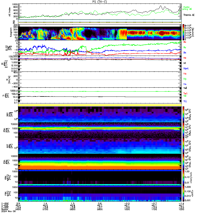Screen dimensions: 202x215
Task: Click the ESA electron Eflux color bar
Action: [183, 162]
